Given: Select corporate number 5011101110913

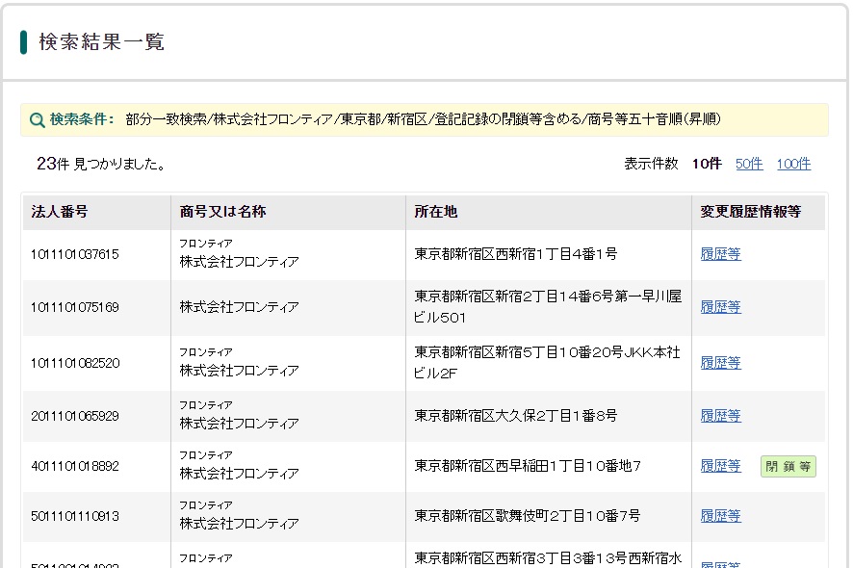Looking at the screenshot, I should pyautogui.click(x=74, y=516).
